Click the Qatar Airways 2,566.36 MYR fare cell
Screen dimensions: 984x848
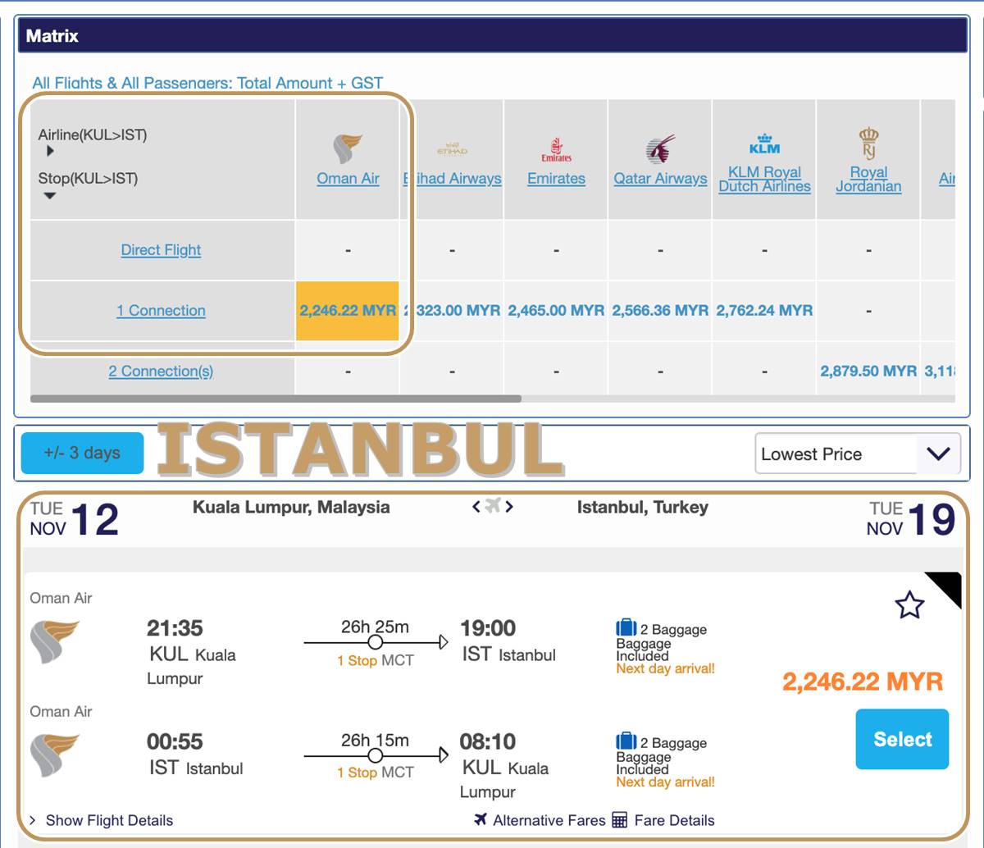(x=660, y=311)
